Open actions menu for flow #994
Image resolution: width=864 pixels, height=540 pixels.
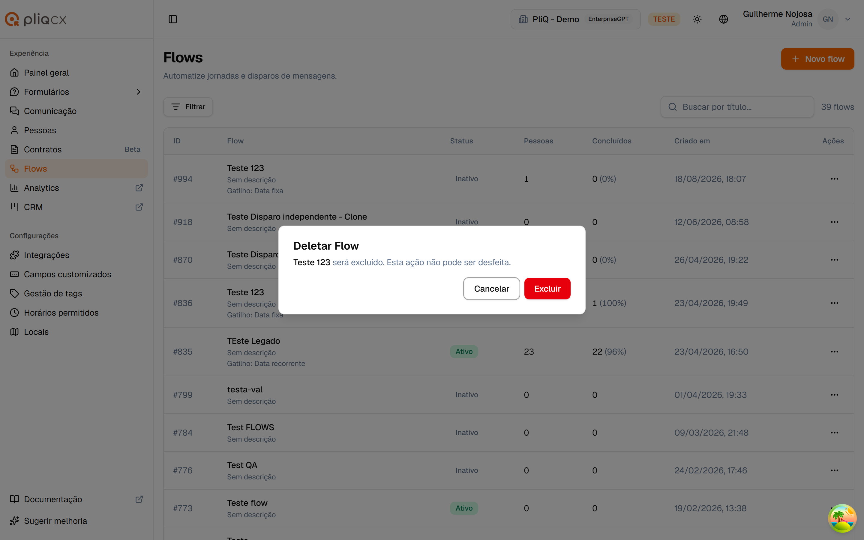834,179
